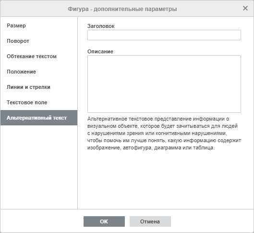Image resolution: width=254 pixels, height=233 pixels.
Task: Open the Текстовое поле section
Action: click(39, 102)
